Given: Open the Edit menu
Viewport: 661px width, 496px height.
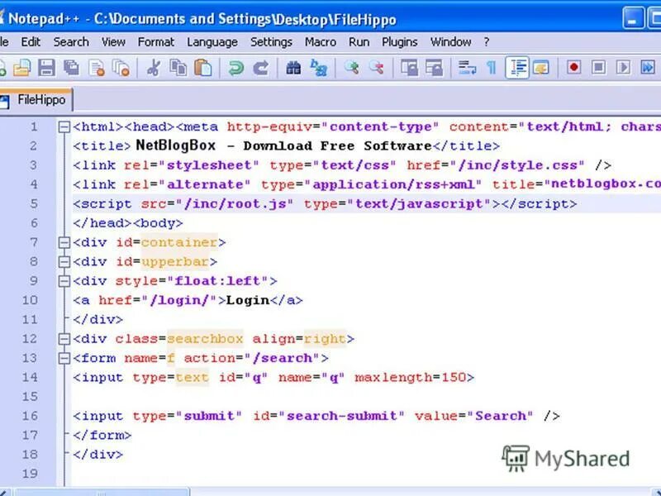Looking at the screenshot, I should coord(31,42).
